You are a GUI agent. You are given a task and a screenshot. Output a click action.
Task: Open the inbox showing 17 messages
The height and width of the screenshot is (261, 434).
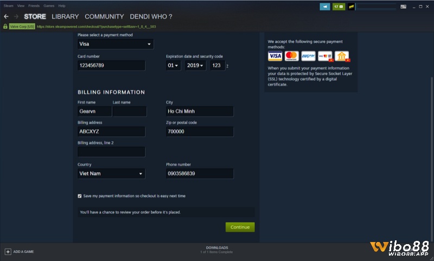pos(339,7)
